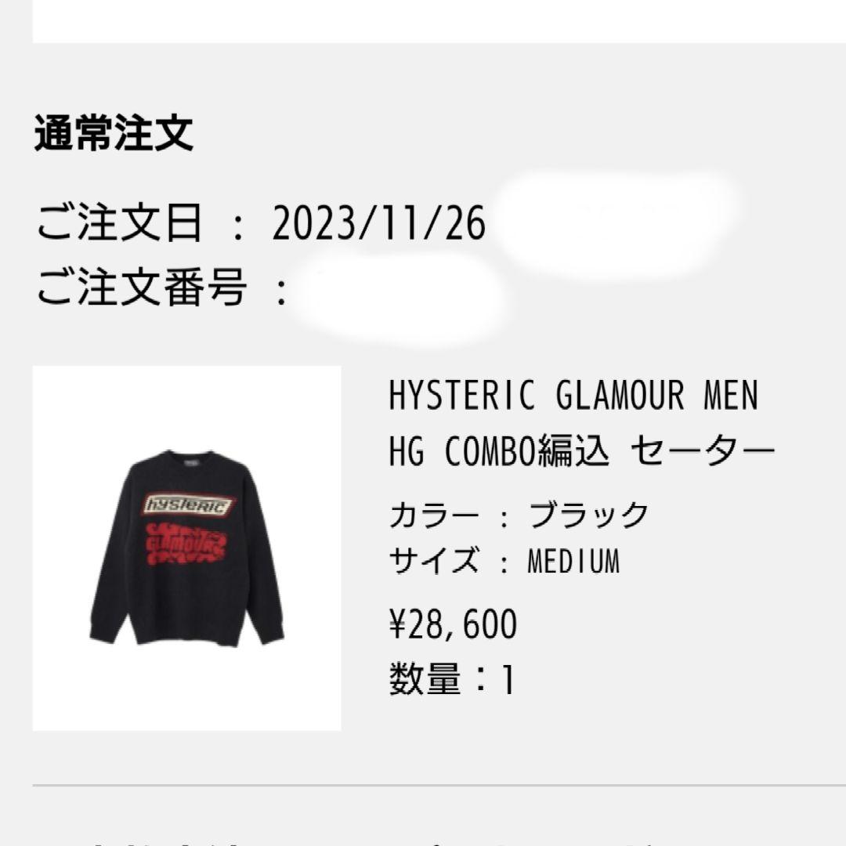Click the カラー label
Image resolution: width=846 pixels, height=846 pixels.
[434, 515]
